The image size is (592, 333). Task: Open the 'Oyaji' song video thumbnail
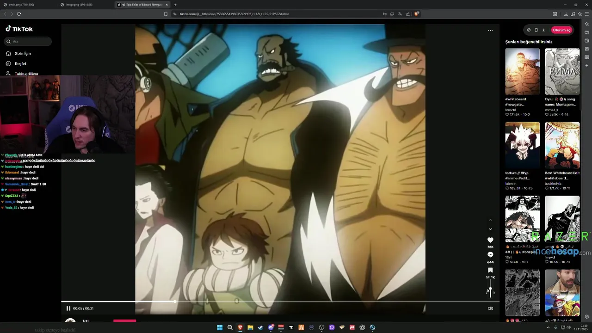click(x=562, y=72)
